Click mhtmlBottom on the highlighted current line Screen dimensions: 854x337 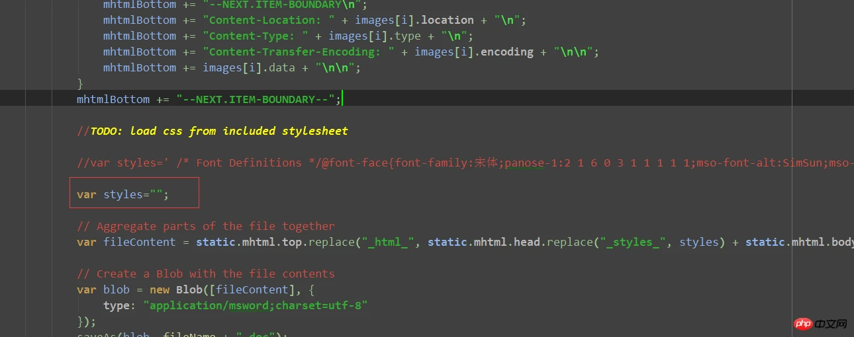coord(113,99)
